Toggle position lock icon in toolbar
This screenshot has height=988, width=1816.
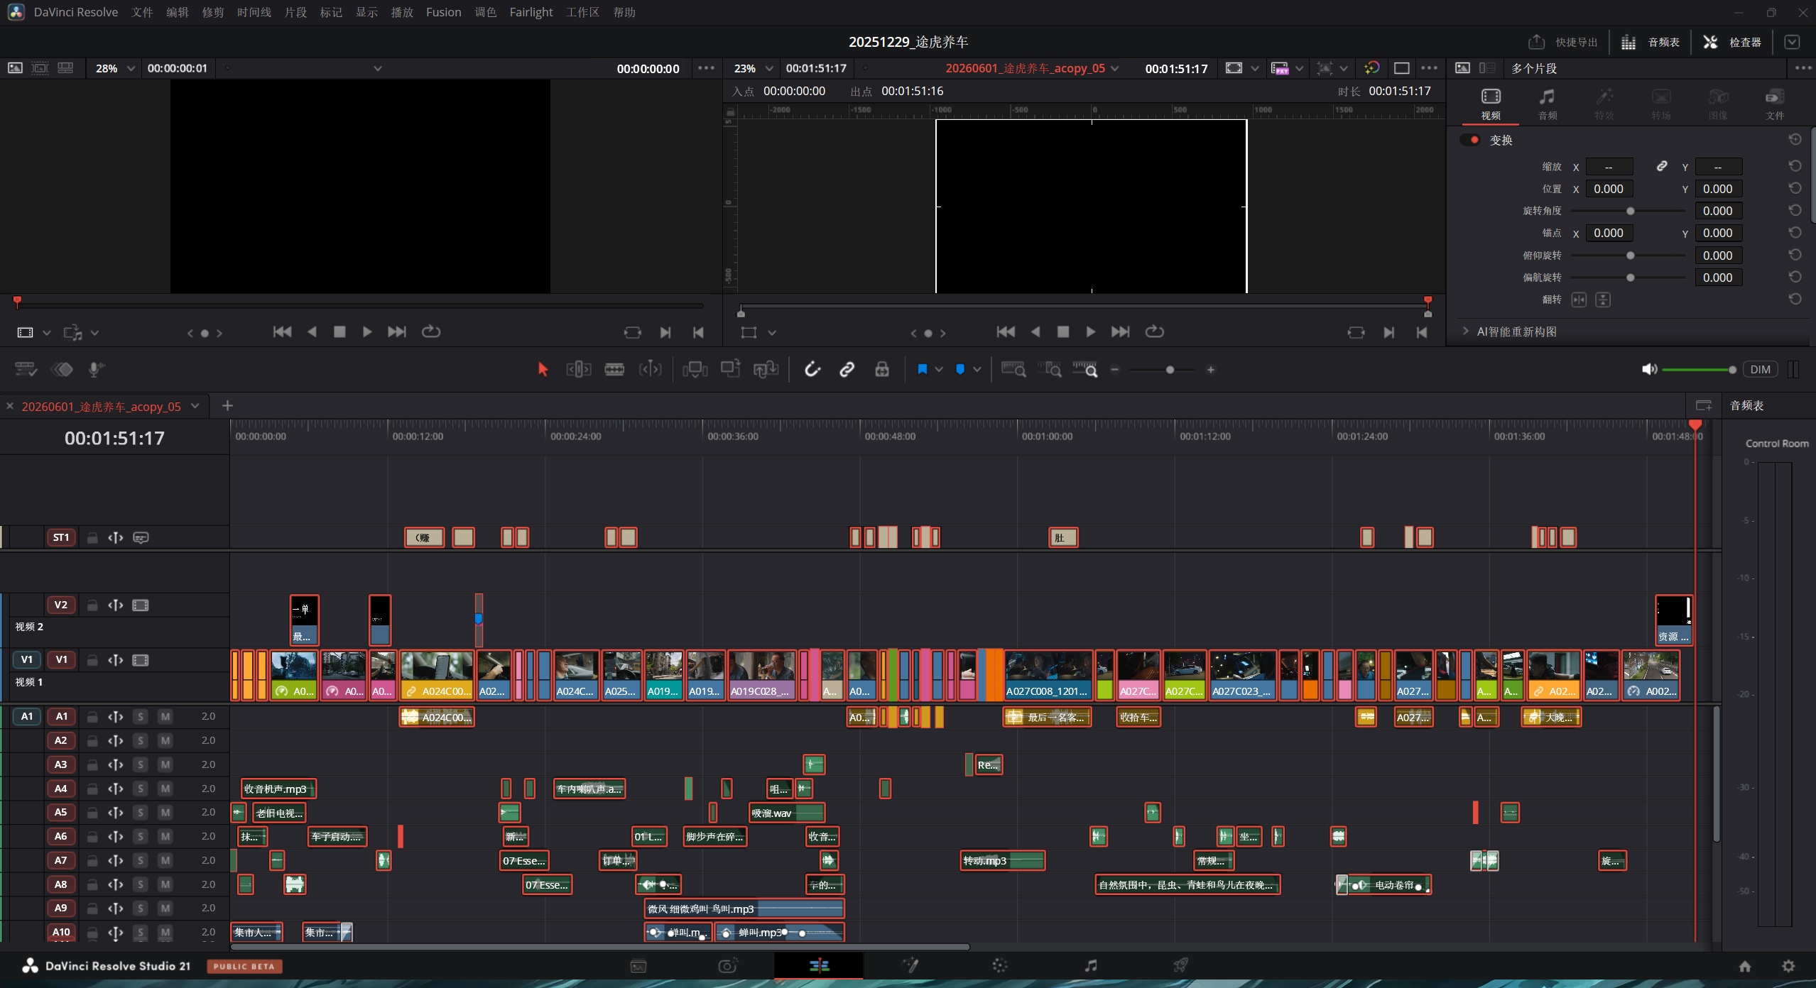[882, 369]
